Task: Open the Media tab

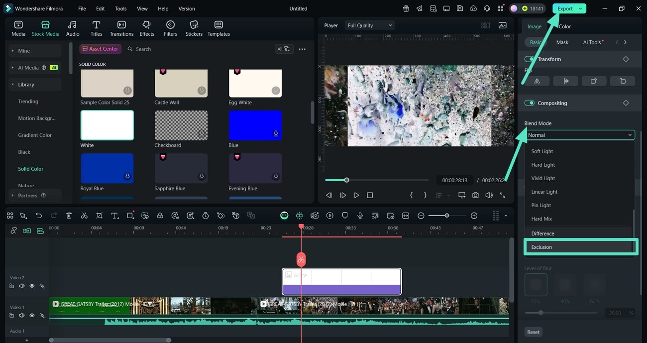Action: 18,28
